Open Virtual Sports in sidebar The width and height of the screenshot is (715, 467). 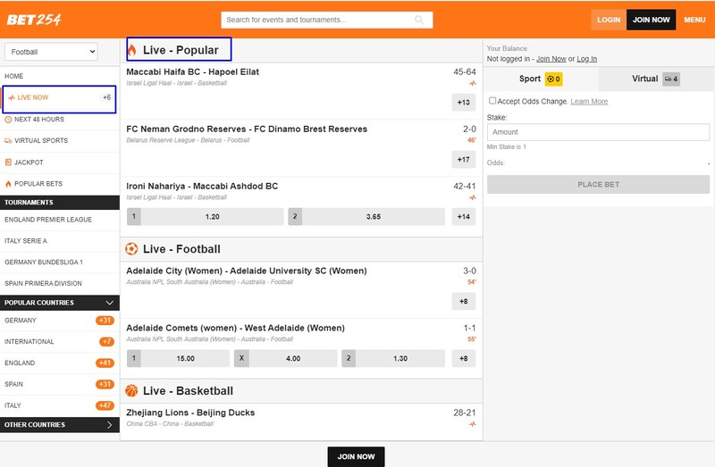pos(60,141)
